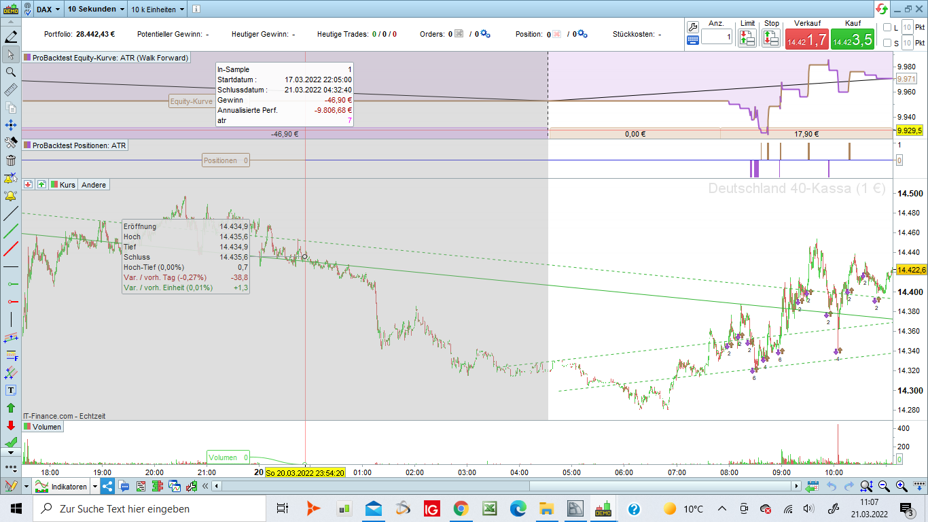Image resolution: width=928 pixels, height=522 pixels.
Task: Click the ProBacktest Equity-Kurve panel label
Action: (106, 58)
